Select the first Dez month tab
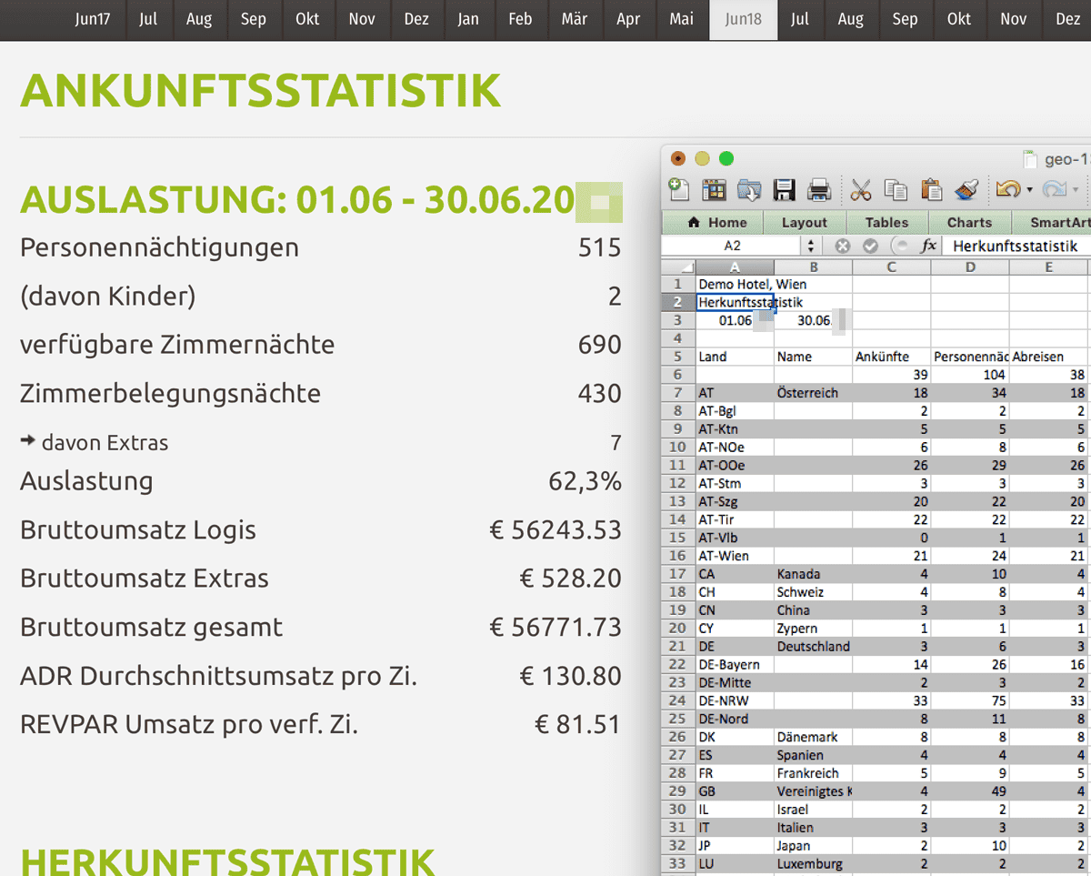 pyautogui.click(x=416, y=19)
